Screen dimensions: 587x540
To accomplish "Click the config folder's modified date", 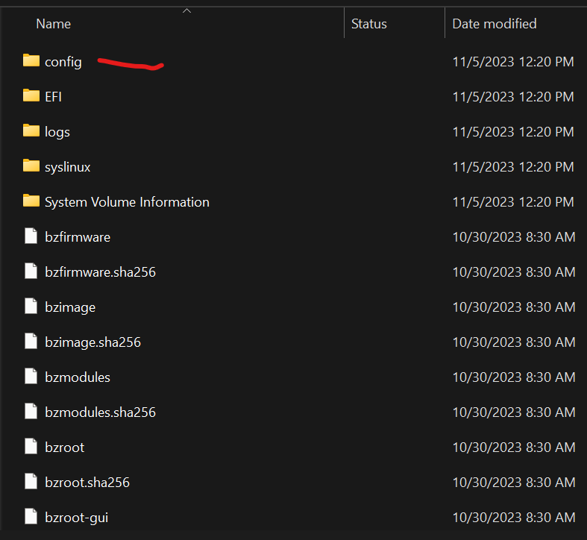I will pos(513,61).
